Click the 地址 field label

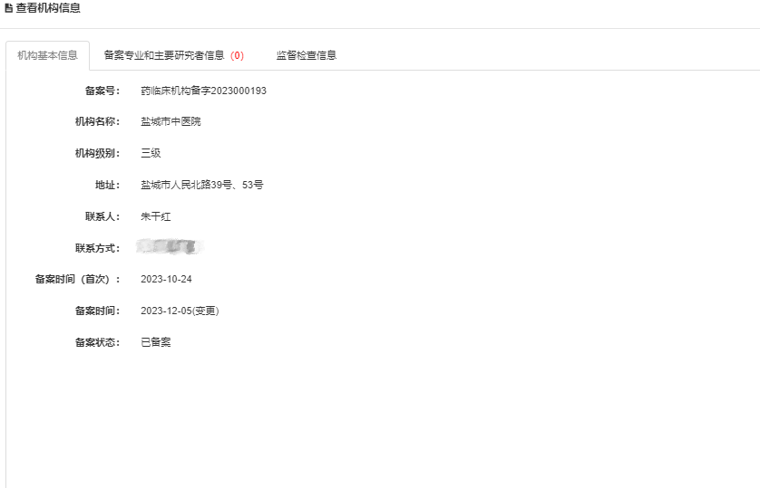[x=107, y=185]
